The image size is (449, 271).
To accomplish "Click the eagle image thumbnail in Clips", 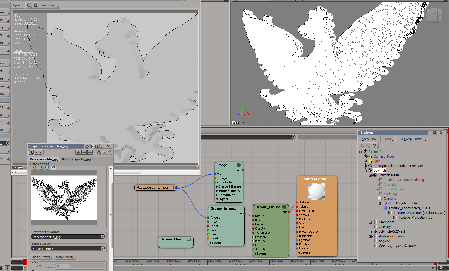I will click(64, 198).
